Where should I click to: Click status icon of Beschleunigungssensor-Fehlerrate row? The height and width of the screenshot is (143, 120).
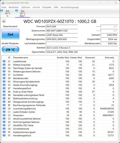[x=4, y=105]
